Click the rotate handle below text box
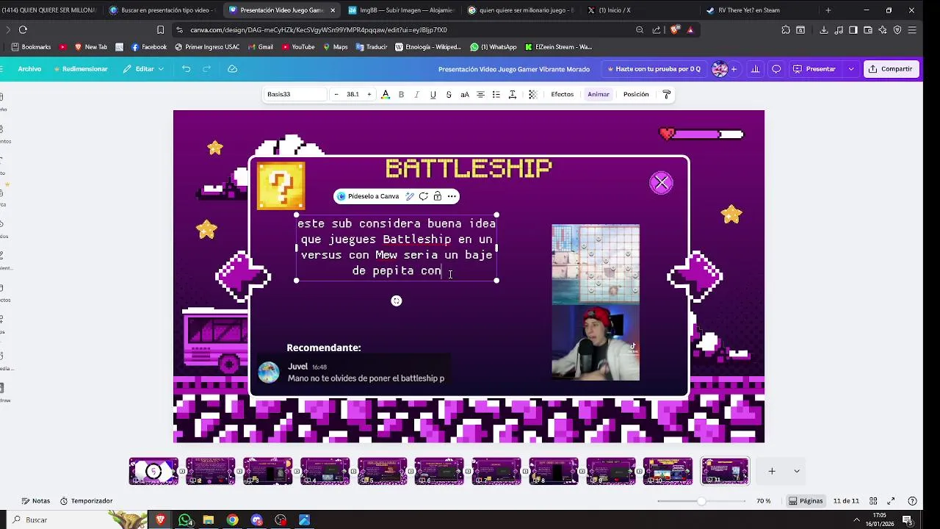Viewport: 940px width, 529px height. (x=397, y=301)
